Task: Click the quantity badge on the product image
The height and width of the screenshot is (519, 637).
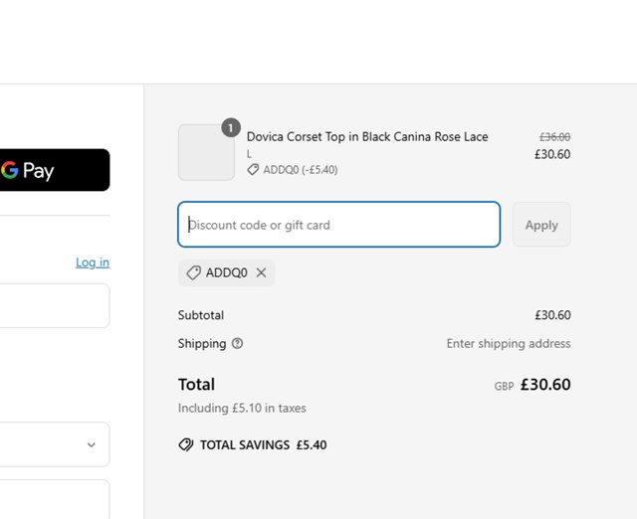Action: pos(231,127)
